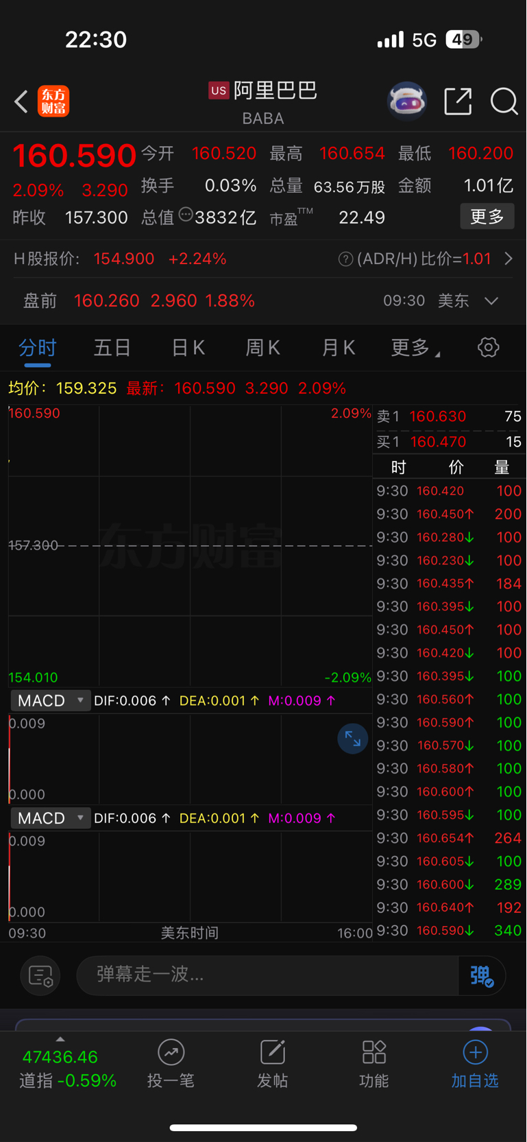Switch to the 五日 tab
This screenshot has height=1142, width=527.
112,348
